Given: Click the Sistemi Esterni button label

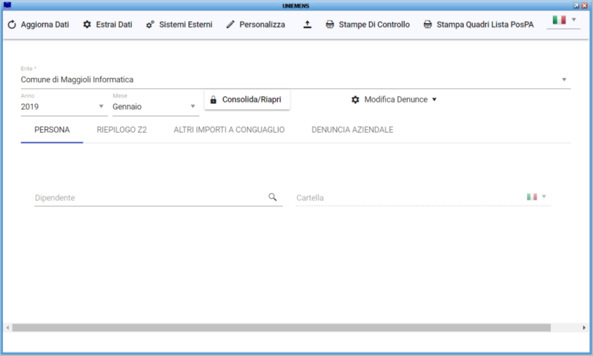Looking at the screenshot, I should pos(186,24).
